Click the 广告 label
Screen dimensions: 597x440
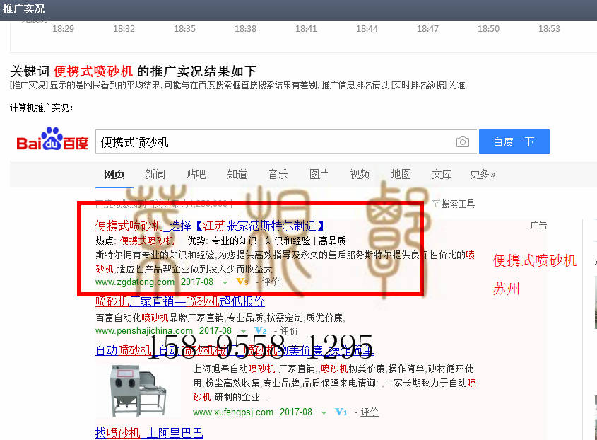click(x=538, y=226)
